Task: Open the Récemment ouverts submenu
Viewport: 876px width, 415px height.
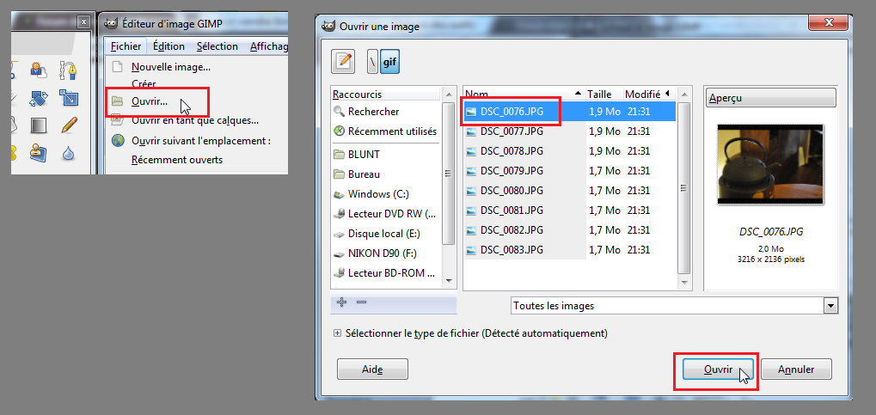Action: pos(177,160)
